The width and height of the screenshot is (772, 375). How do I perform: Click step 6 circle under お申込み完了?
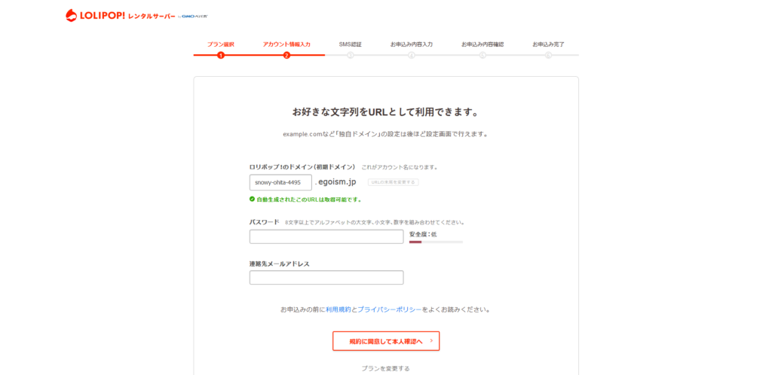click(548, 55)
